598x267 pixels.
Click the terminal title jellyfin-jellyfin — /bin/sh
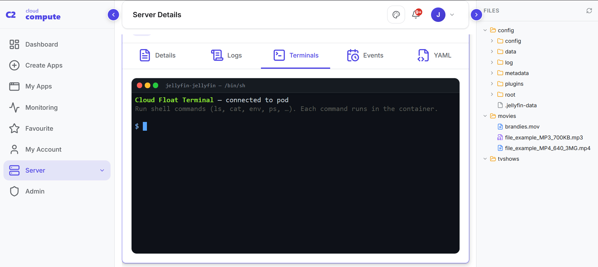click(x=205, y=85)
